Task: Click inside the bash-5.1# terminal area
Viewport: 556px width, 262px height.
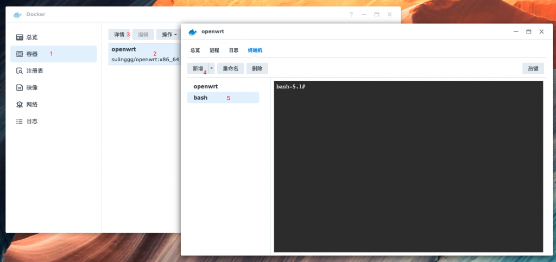Action: click(x=408, y=167)
